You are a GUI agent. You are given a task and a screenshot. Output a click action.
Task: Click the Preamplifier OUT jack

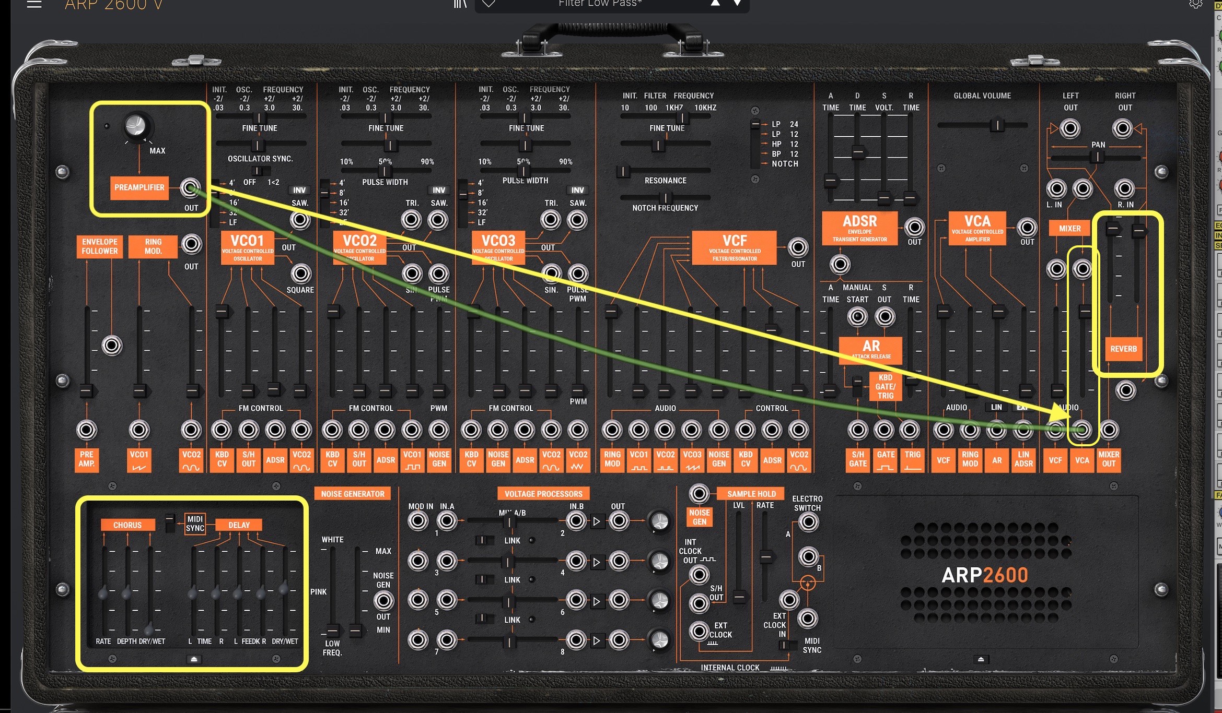[x=191, y=188]
